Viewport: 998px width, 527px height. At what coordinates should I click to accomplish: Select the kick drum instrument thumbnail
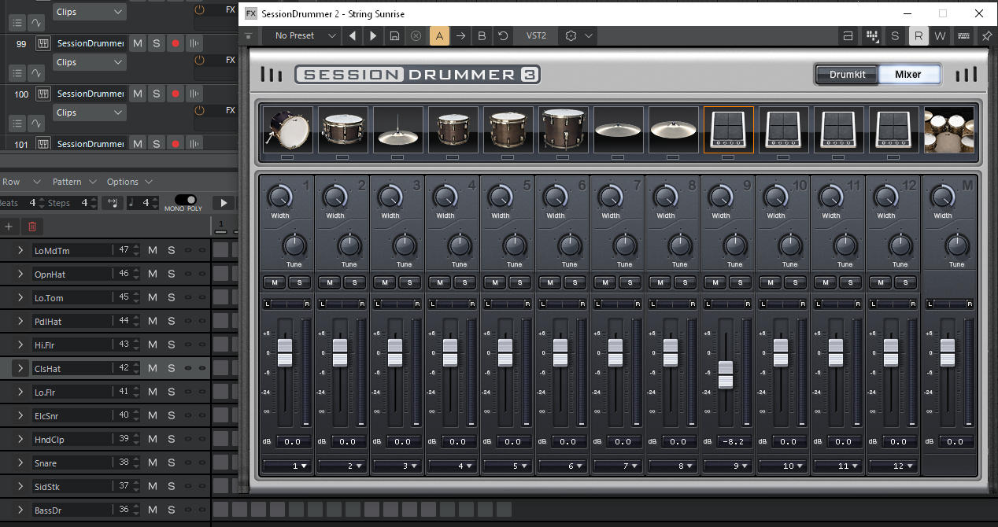pos(287,129)
